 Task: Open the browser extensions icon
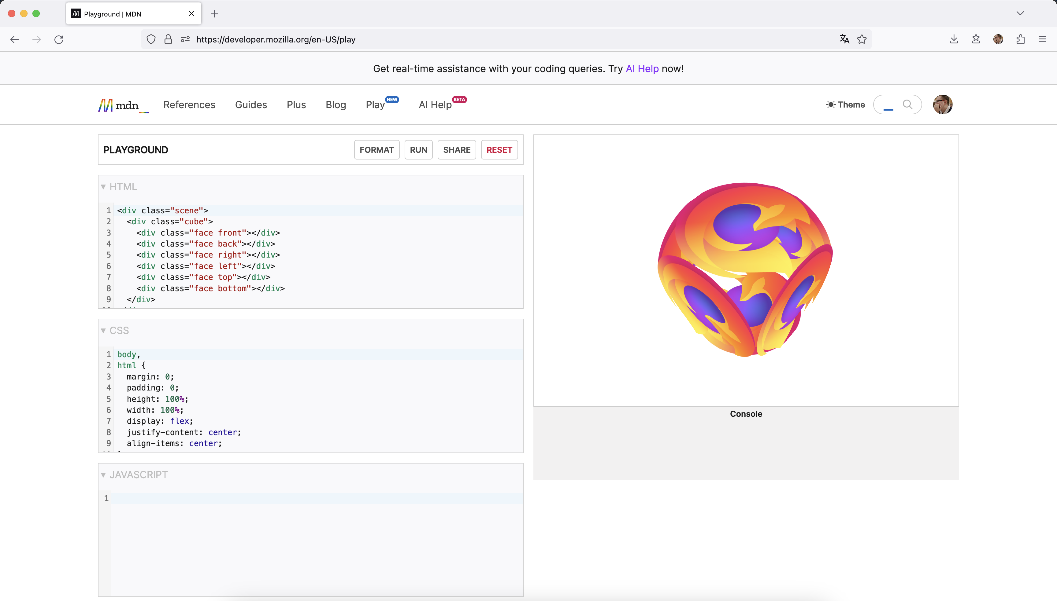tap(1020, 39)
